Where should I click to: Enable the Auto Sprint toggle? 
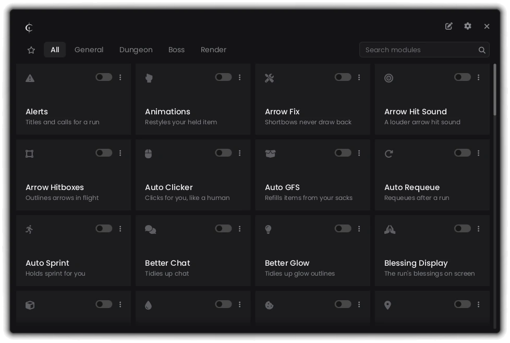point(104,228)
